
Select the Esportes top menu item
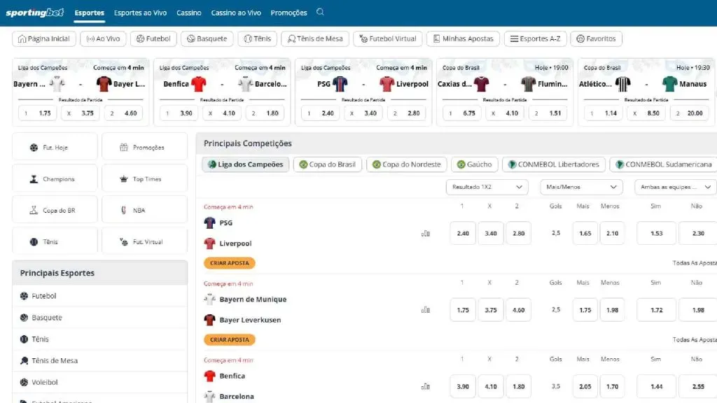(x=89, y=13)
